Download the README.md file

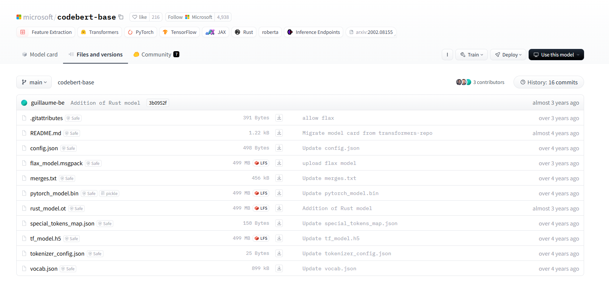[279, 133]
